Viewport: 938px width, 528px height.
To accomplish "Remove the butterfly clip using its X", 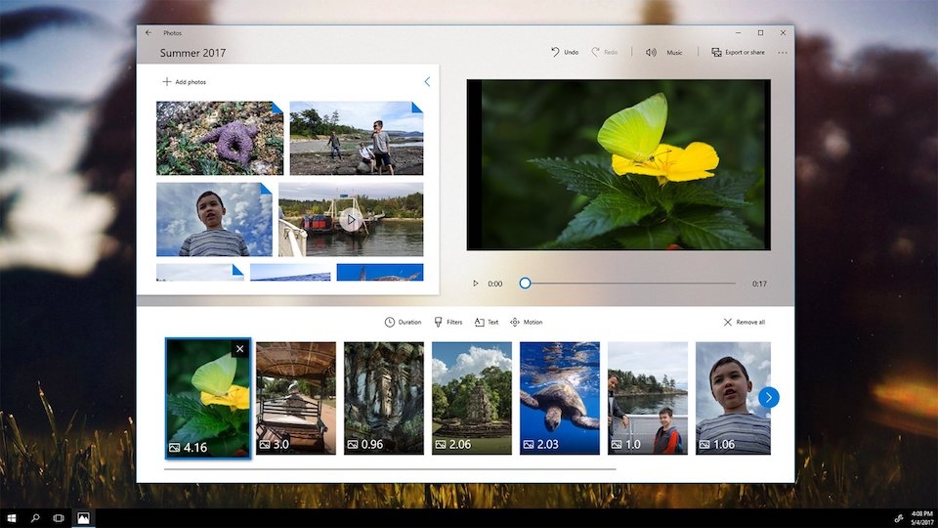I will (x=240, y=349).
